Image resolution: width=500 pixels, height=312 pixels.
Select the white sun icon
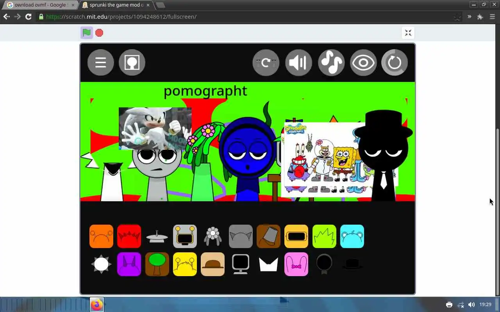coord(101,264)
